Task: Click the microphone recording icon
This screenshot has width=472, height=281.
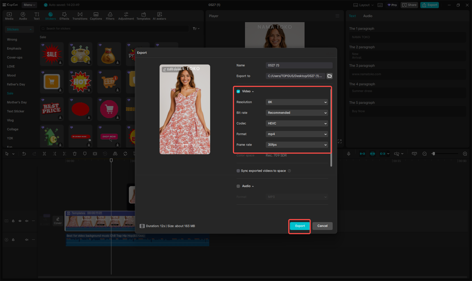Action: [x=349, y=154]
